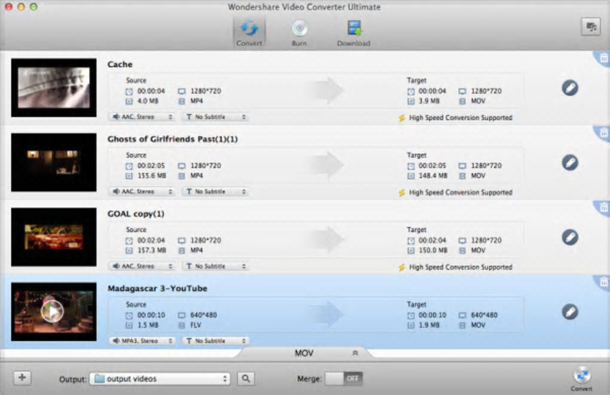610x395 pixels.
Task: Click the Cache title text
Action: click(x=120, y=64)
